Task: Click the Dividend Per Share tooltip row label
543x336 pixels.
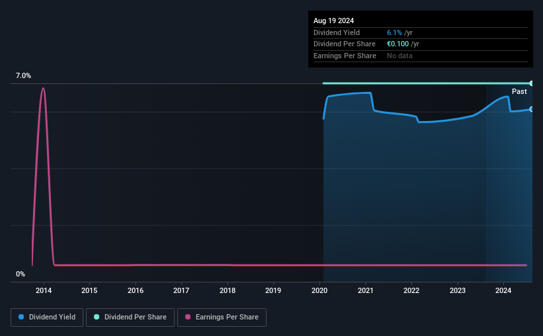Action: pyautogui.click(x=344, y=44)
